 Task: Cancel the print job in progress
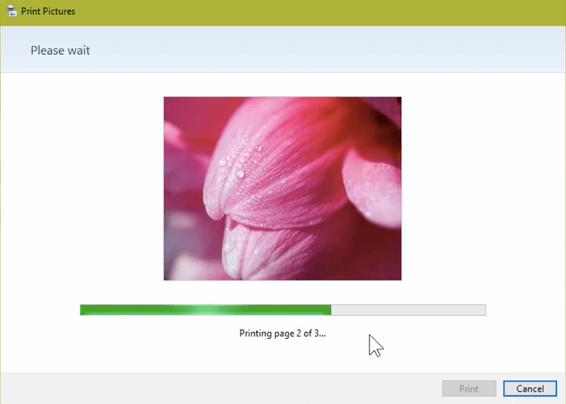529,389
